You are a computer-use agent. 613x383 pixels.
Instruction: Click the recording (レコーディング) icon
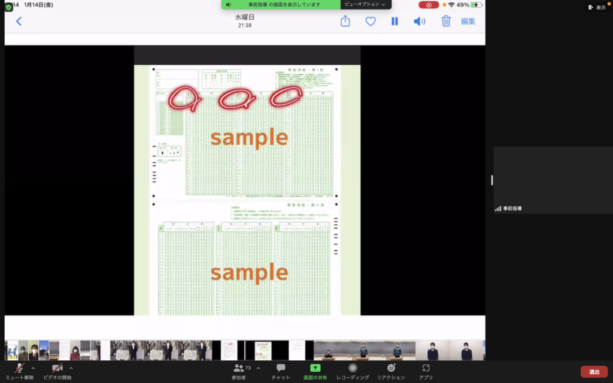(353, 368)
